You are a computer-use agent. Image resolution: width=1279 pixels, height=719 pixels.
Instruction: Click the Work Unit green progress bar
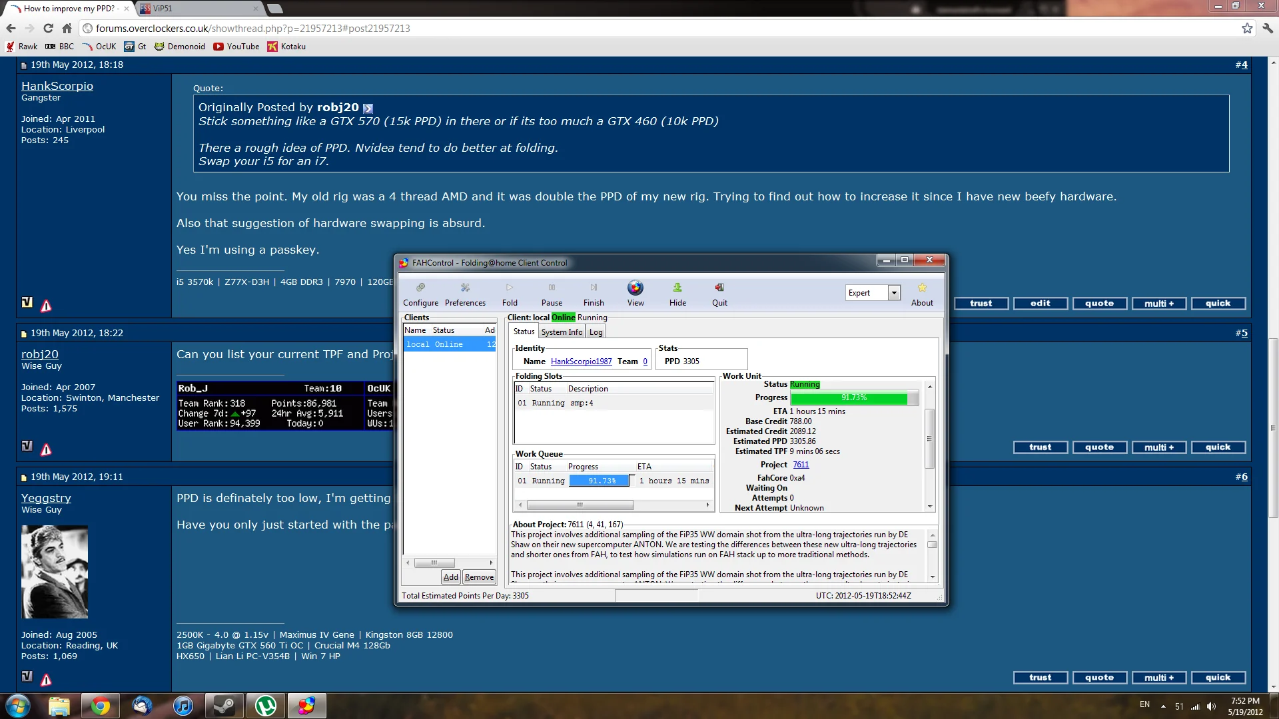(x=854, y=398)
